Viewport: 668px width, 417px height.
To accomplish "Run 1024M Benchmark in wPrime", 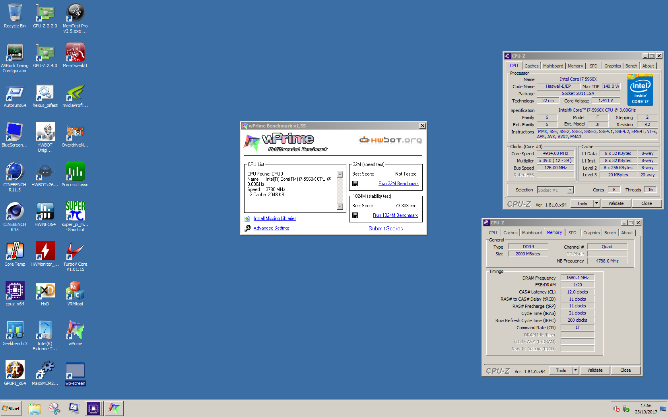I will (x=395, y=215).
